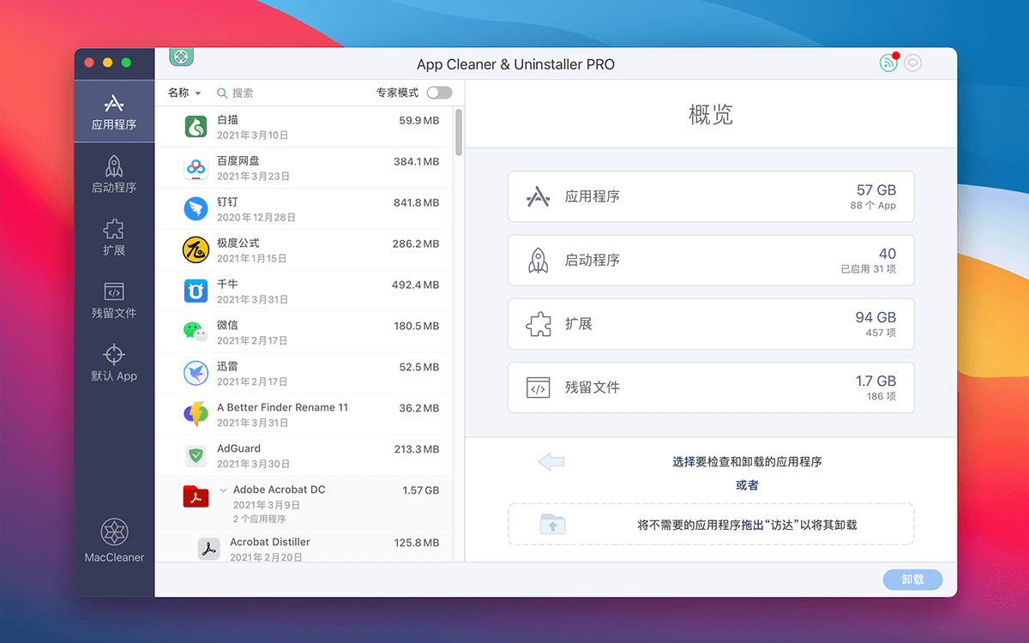Click the AdGuard app name
Screen dimensions: 1029x643
tap(239, 448)
